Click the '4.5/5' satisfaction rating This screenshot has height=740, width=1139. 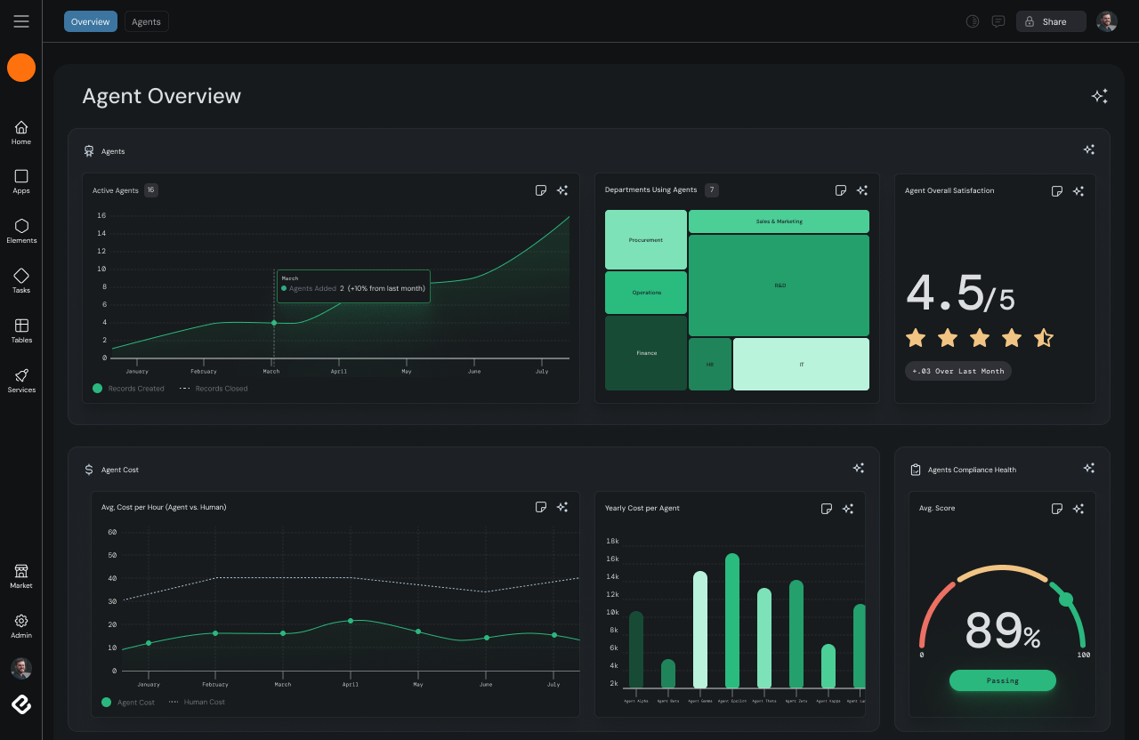[x=960, y=293]
